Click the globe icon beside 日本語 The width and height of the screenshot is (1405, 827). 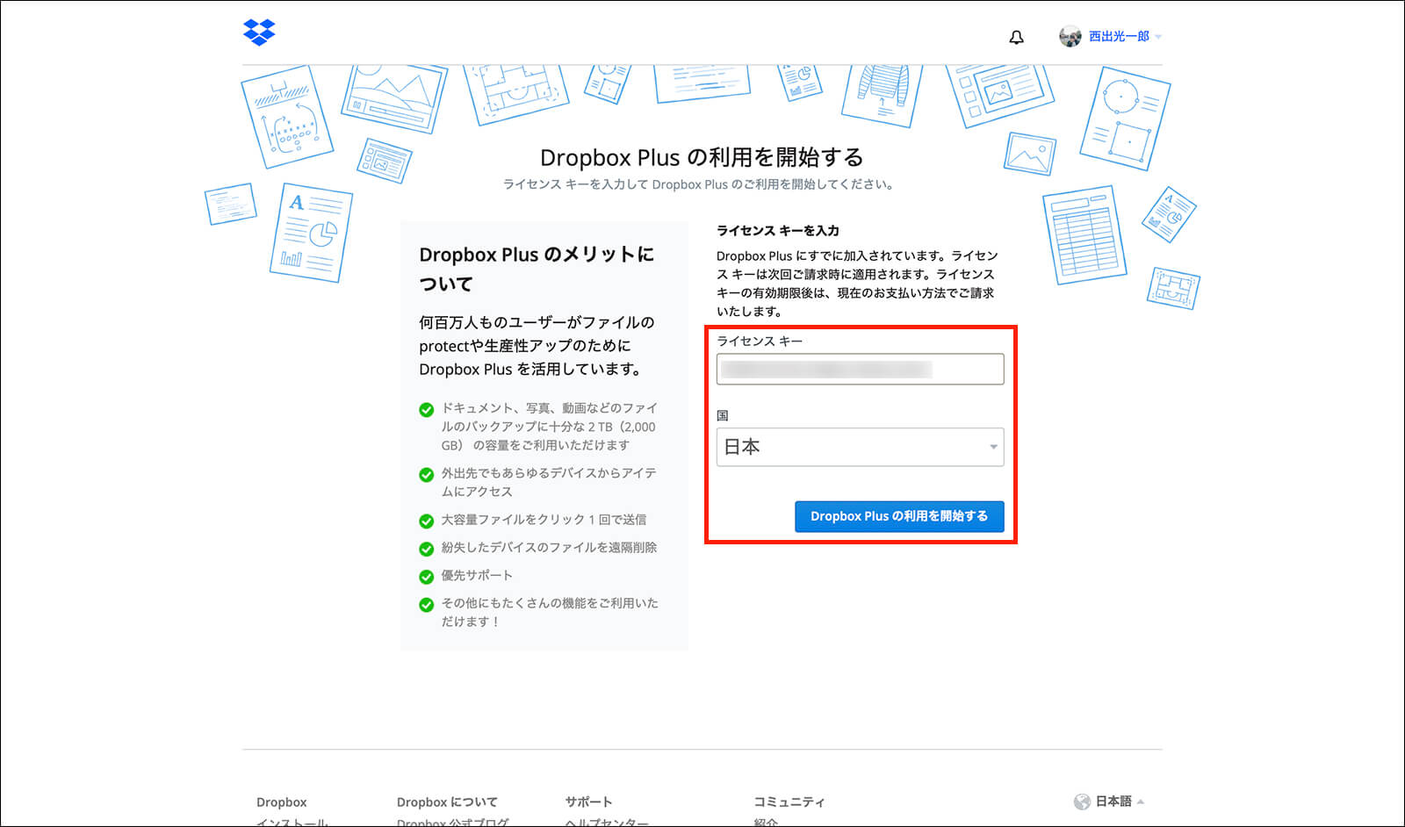[1082, 802]
